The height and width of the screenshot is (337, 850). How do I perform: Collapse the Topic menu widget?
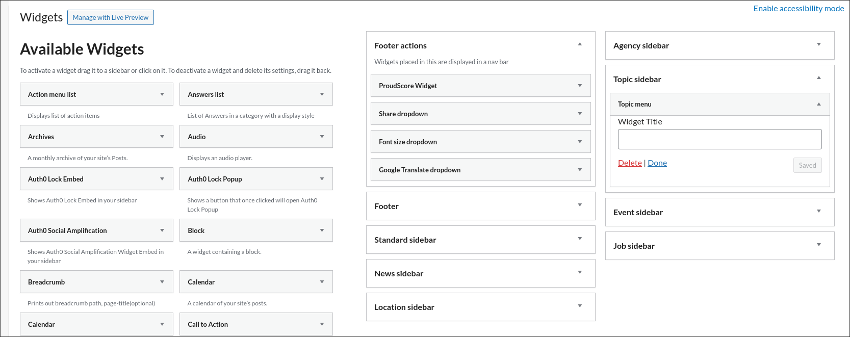click(819, 104)
